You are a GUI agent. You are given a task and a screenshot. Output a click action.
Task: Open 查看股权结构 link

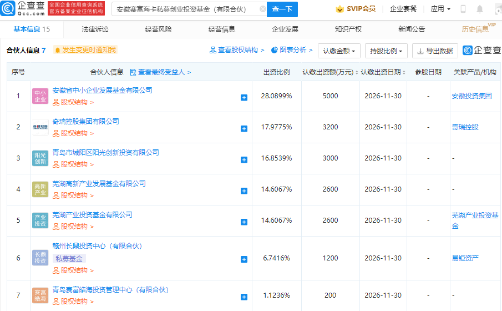click(x=237, y=50)
